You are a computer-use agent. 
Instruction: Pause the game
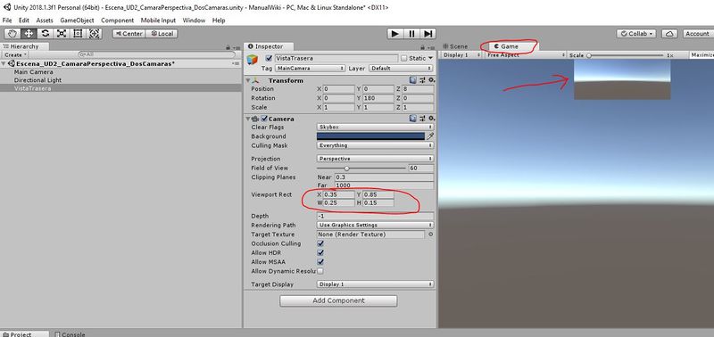[x=411, y=34]
